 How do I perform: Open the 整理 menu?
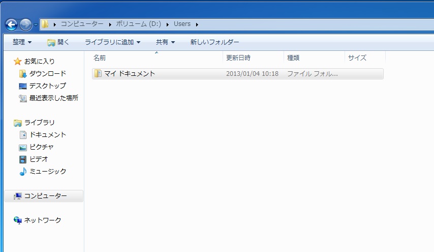click(x=22, y=42)
